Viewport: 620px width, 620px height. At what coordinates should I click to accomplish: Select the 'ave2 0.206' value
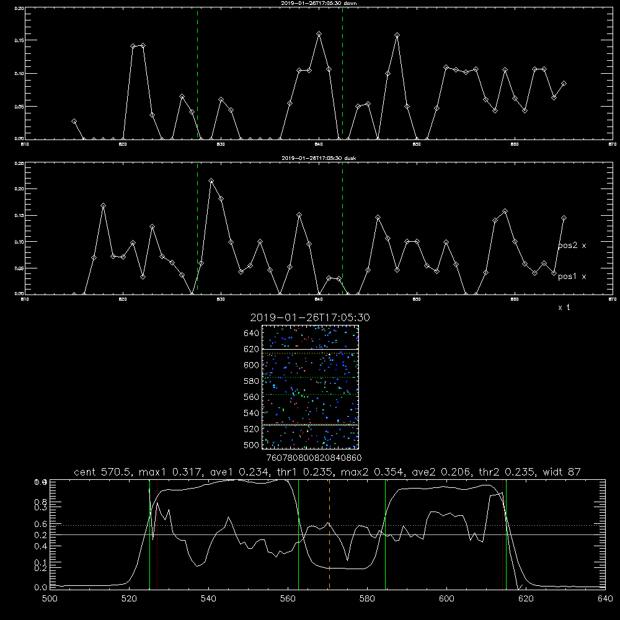441,472
